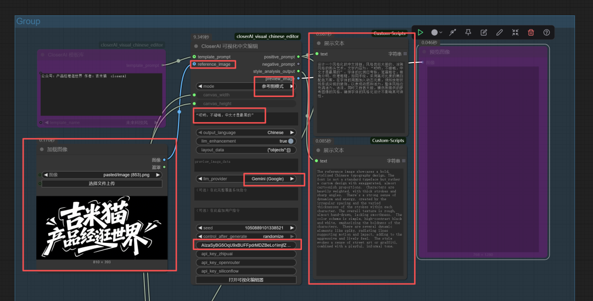Open the llm_provider Gemini (Google) dropdown
Viewport: 593px width, 301px height.
(x=246, y=179)
